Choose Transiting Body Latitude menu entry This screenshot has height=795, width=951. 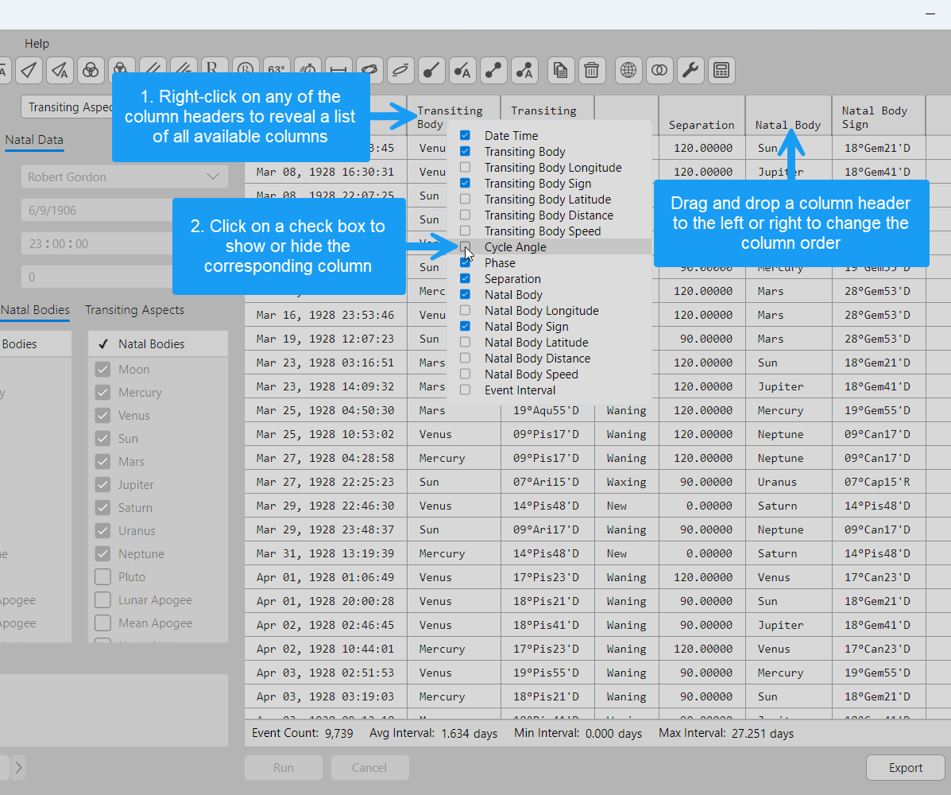[x=547, y=199]
